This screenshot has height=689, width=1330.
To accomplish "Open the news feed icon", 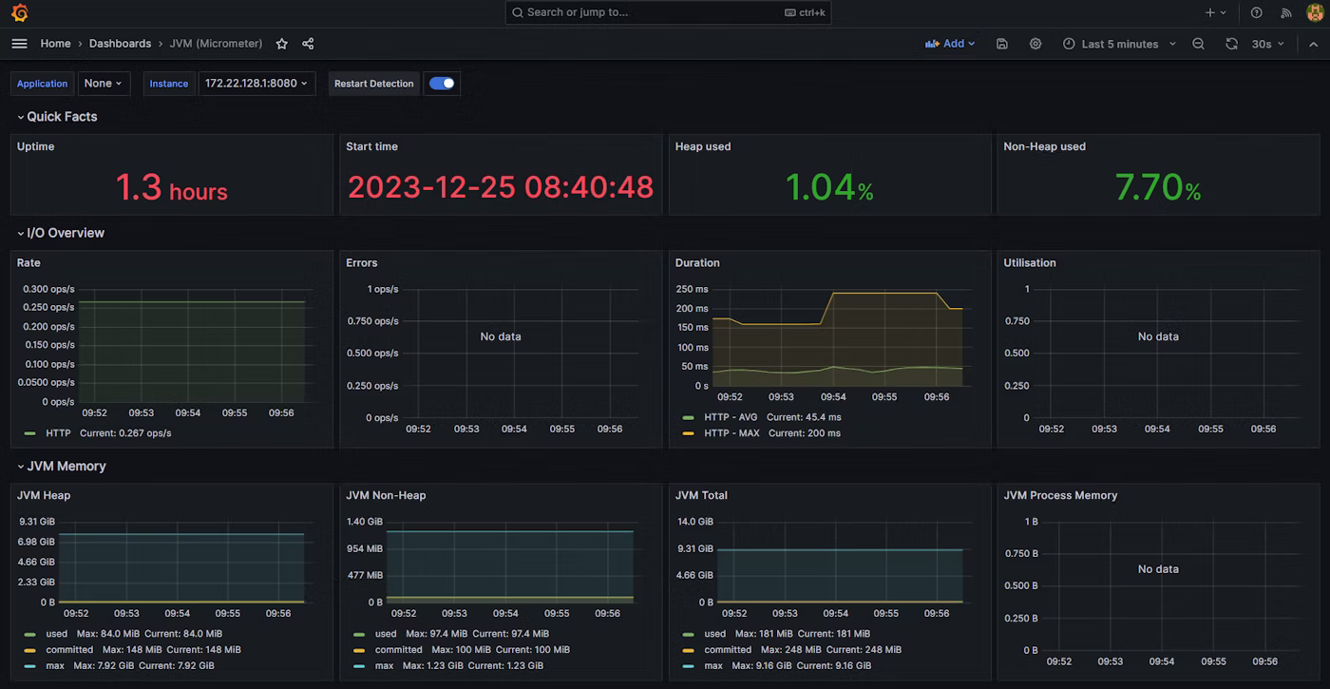I will [x=1286, y=12].
